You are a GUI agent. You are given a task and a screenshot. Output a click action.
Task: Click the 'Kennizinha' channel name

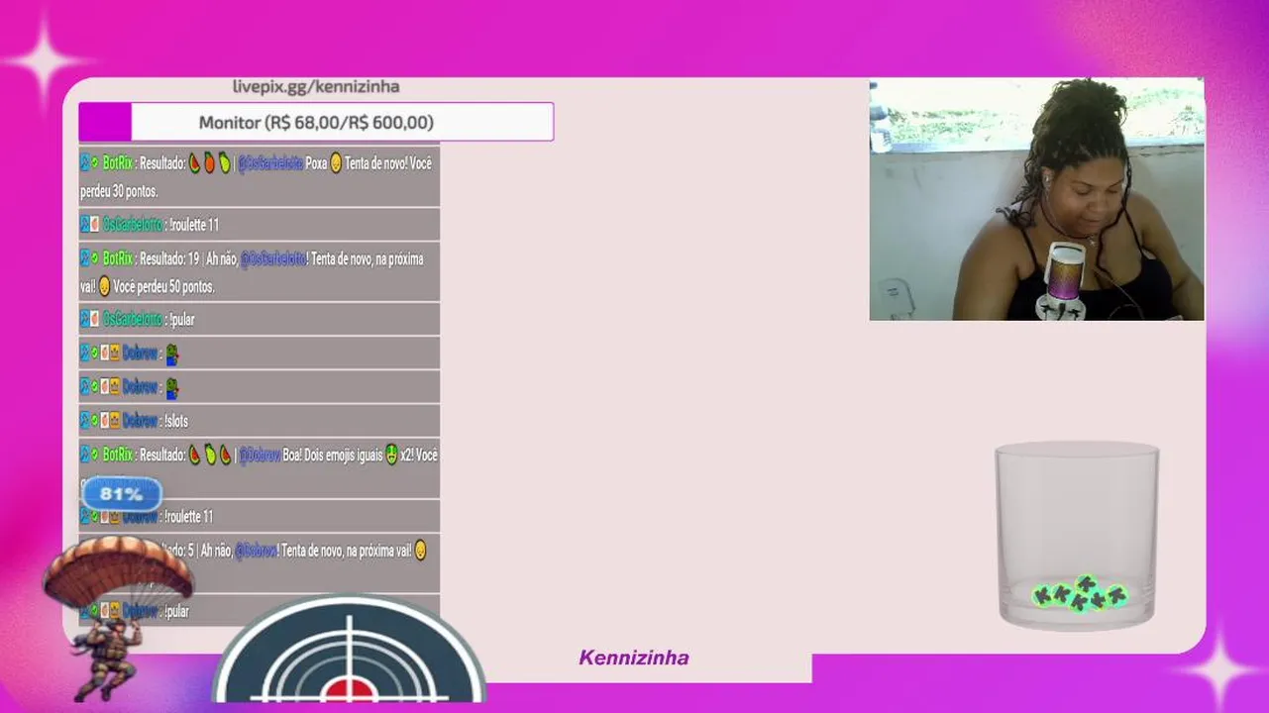[x=634, y=658]
